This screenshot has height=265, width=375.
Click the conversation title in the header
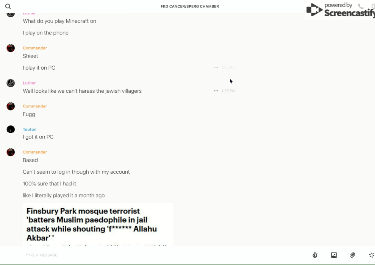click(189, 6)
